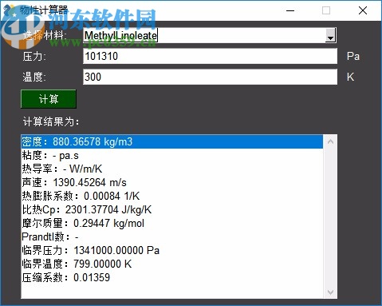The height and width of the screenshot is (306, 382).
Task: Select the 热导率: - W/m/K row
Action: (x=172, y=169)
